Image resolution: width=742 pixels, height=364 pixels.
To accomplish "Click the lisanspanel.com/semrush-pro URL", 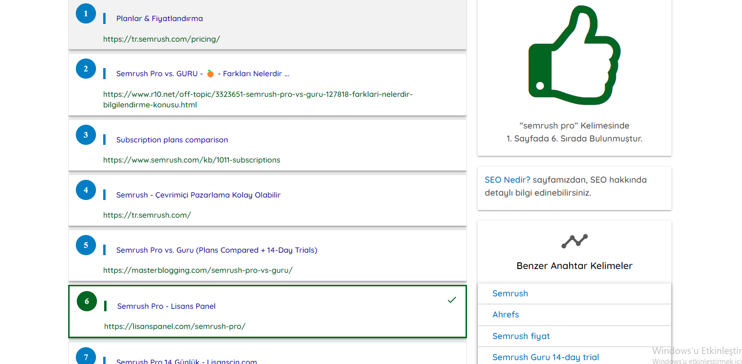I will (175, 327).
